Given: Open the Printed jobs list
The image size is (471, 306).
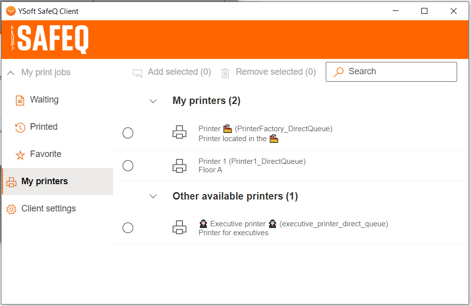Looking at the screenshot, I should pos(44,127).
